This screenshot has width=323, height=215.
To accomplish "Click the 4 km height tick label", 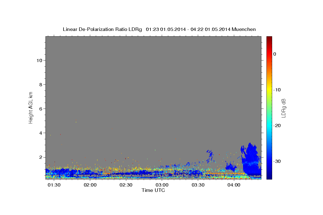I will (40, 133).
